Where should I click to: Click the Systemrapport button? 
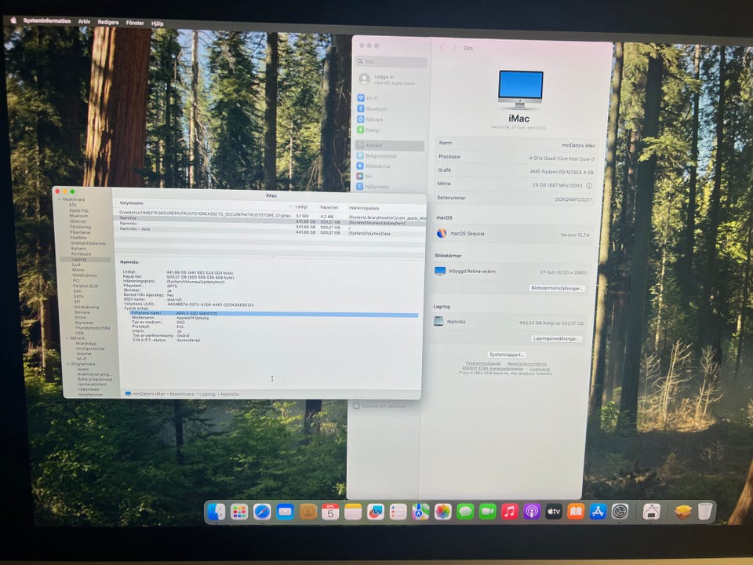(x=506, y=355)
